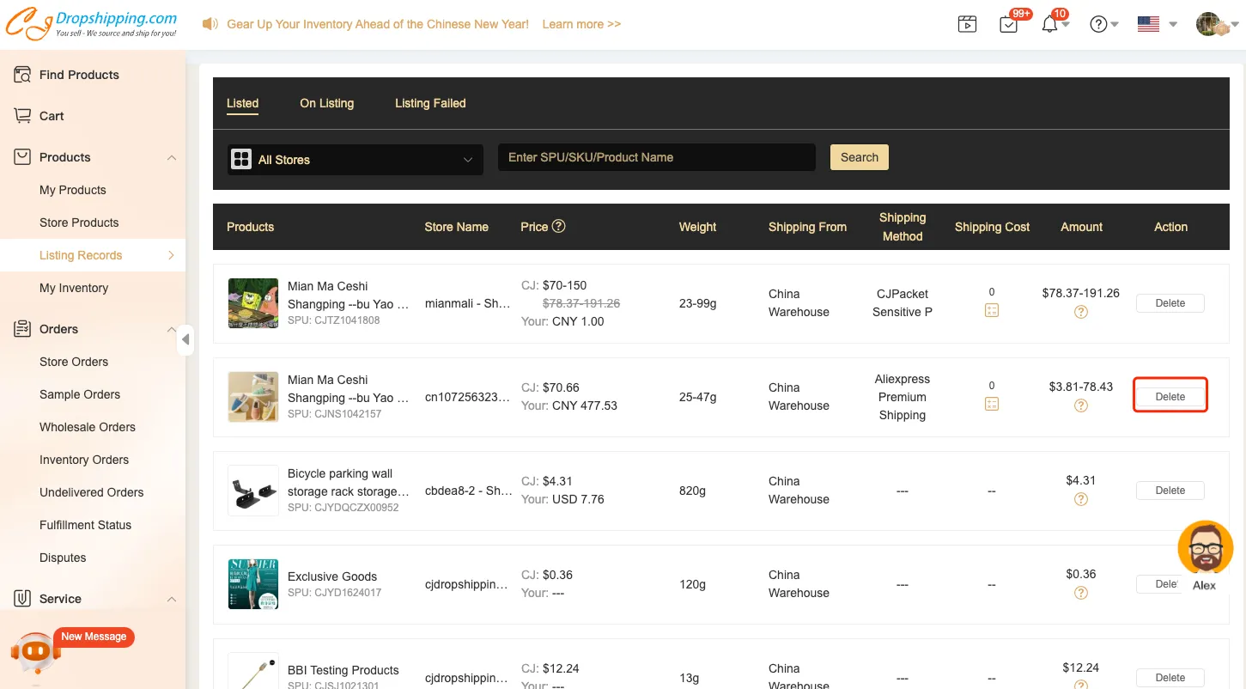Click the Search button
1246x689 pixels.
pyautogui.click(x=859, y=157)
